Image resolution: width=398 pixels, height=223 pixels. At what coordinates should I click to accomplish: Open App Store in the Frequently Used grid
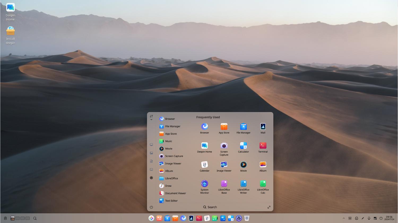[224, 128]
